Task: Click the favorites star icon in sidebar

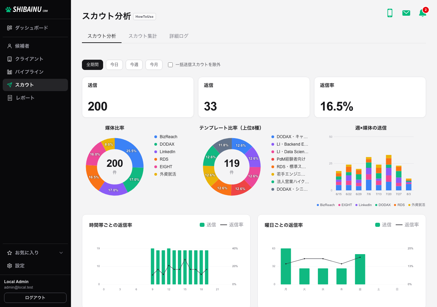Action: (x=10, y=253)
